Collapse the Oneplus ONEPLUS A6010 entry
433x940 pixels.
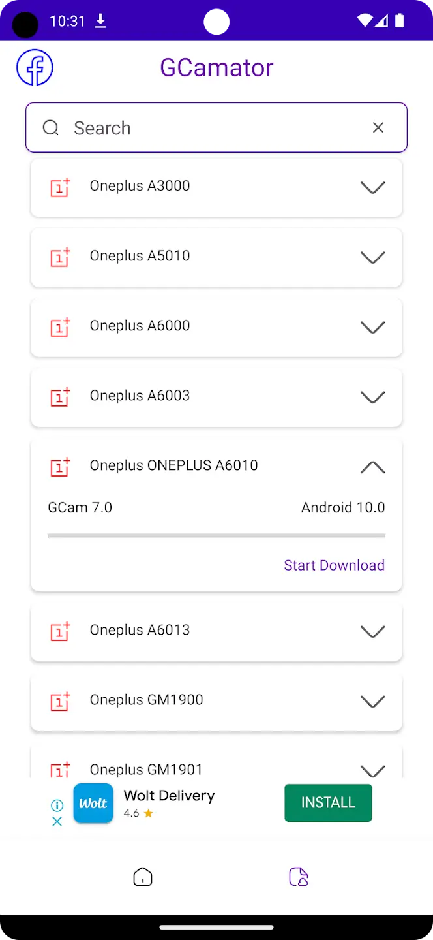[372, 467]
